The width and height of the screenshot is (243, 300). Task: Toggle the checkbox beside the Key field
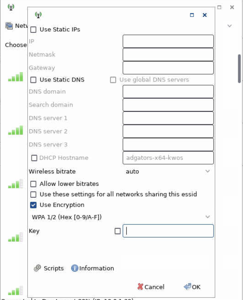point(118,231)
